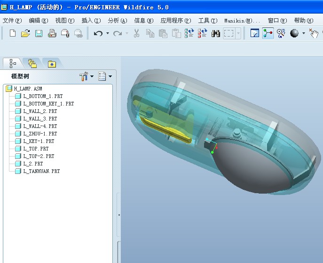The height and width of the screenshot is (263, 323).
Task: Click the Regenerate model icon
Action: click(x=189, y=33)
